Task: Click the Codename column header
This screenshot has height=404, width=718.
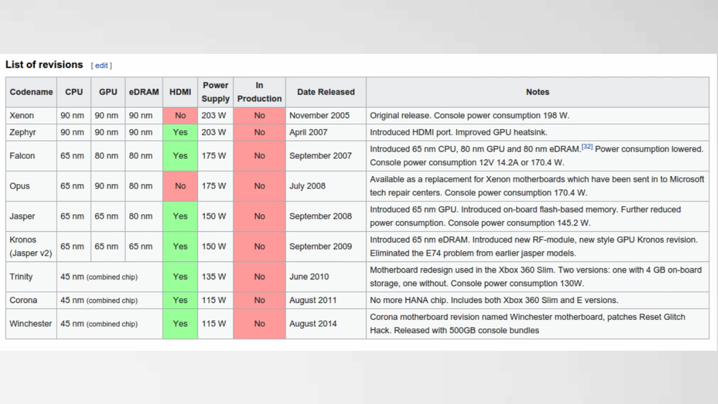Action: click(x=31, y=92)
